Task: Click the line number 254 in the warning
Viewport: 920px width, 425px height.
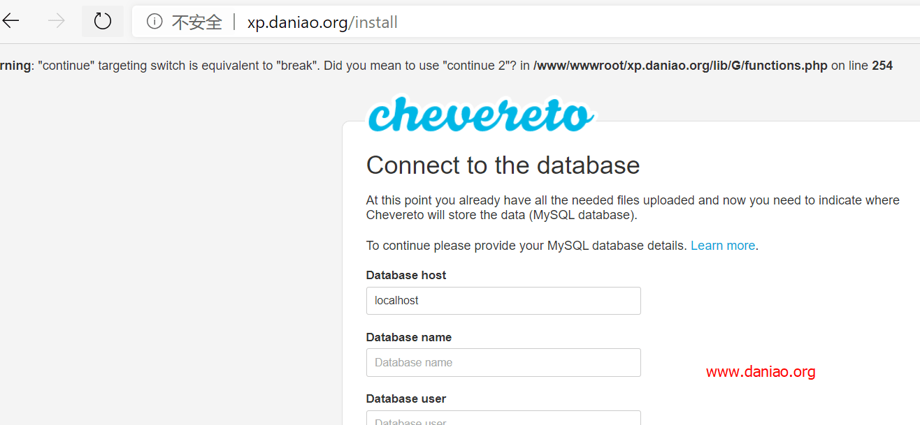Action: [x=882, y=66]
